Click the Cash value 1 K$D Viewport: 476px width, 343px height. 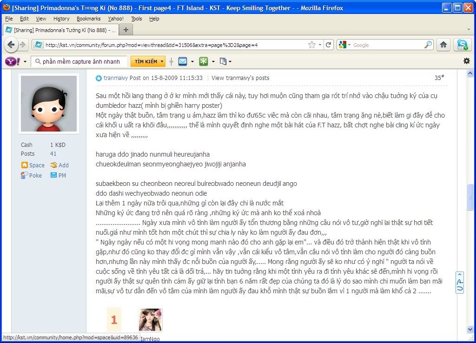(x=58, y=145)
